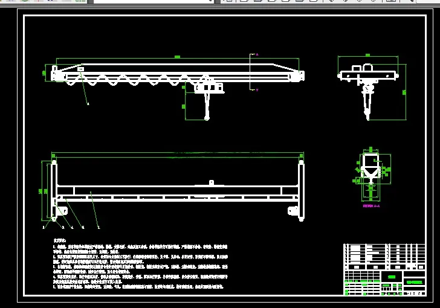Select the green drawing number cell in the title block
This screenshot has width=440, height=308.
click(414, 282)
